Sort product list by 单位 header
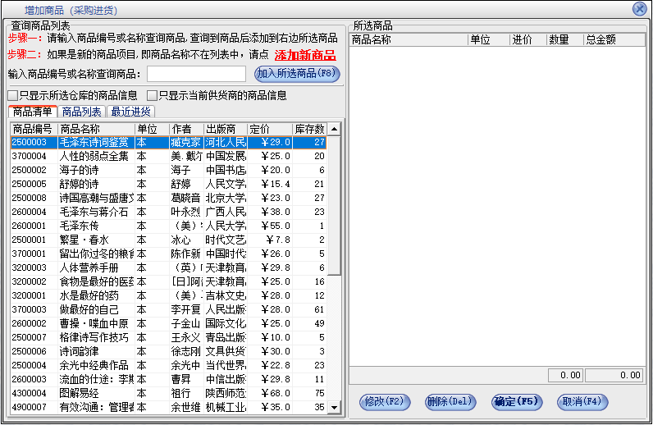653x425 pixels. pos(152,129)
